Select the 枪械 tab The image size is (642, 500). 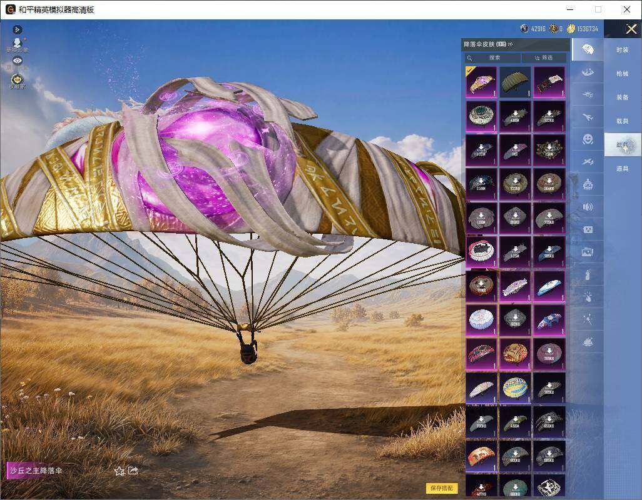(623, 74)
